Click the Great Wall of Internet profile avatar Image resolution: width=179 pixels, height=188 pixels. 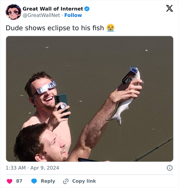(13, 12)
